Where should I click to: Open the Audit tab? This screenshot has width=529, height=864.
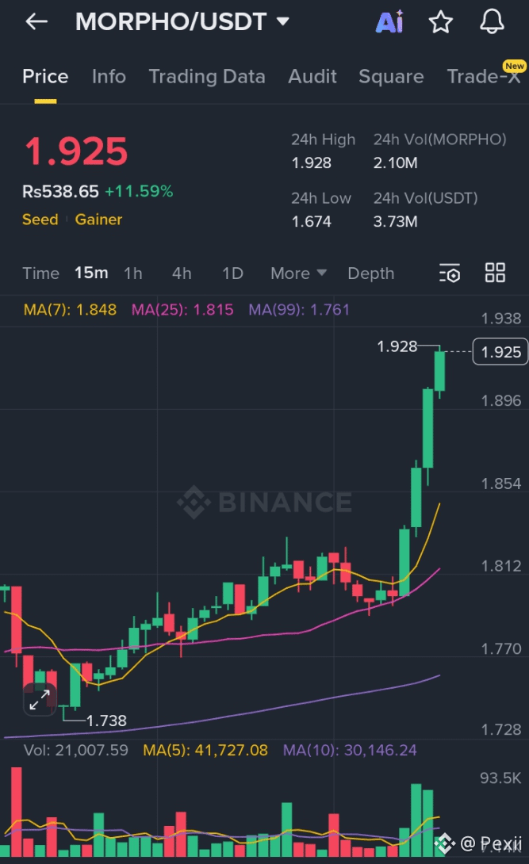pos(312,77)
